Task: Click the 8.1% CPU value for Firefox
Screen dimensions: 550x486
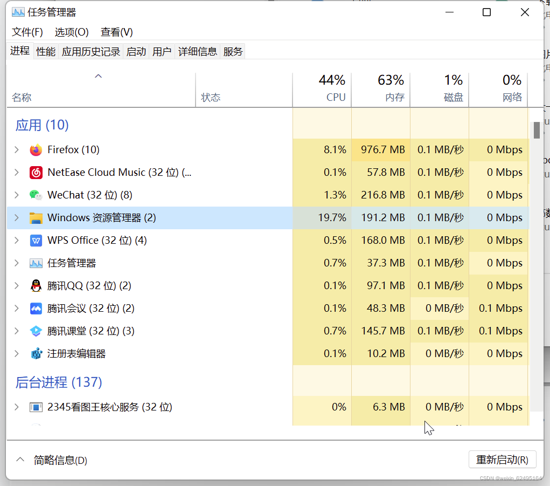Action: pos(335,150)
